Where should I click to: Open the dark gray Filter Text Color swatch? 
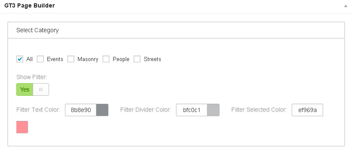tap(102, 110)
